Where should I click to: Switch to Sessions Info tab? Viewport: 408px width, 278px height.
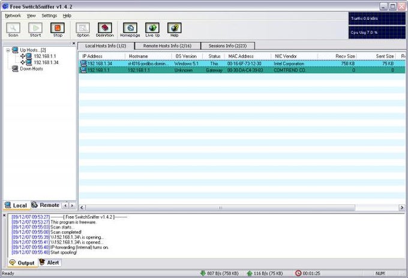pos(227,46)
